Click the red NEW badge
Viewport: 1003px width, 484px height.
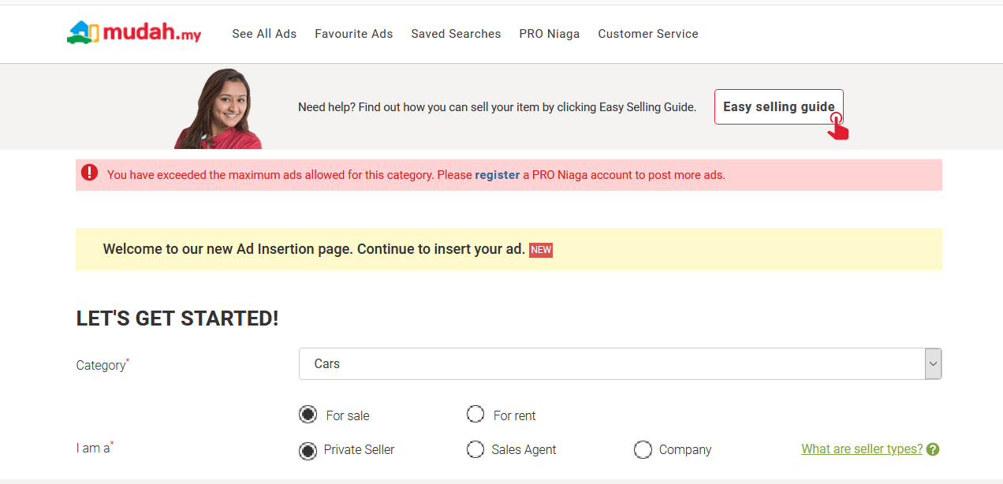[x=541, y=250]
